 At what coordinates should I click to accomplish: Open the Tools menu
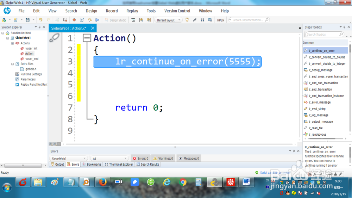151,11
